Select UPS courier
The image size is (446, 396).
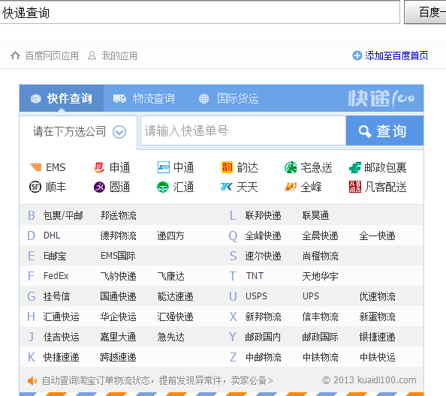click(x=311, y=296)
